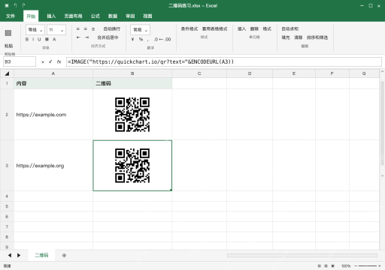Open the 文件 file menu
Viewport: 385px width, 270px height.
click(11, 16)
